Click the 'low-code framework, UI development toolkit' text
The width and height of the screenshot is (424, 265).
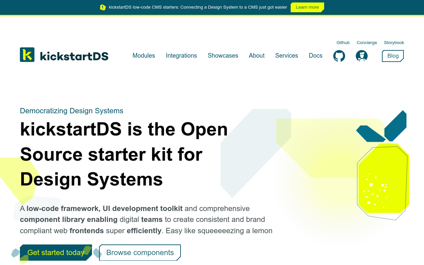pos(105,208)
